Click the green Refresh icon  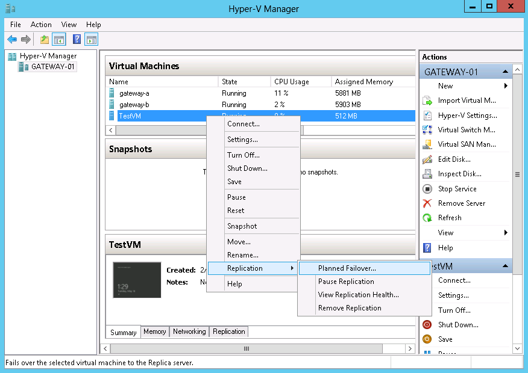click(427, 218)
